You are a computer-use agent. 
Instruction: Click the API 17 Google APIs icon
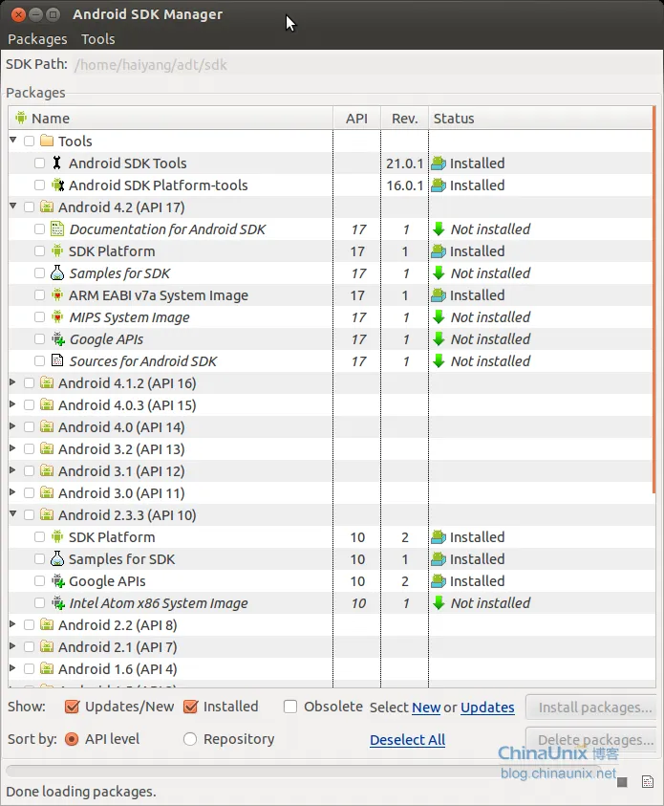58,339
